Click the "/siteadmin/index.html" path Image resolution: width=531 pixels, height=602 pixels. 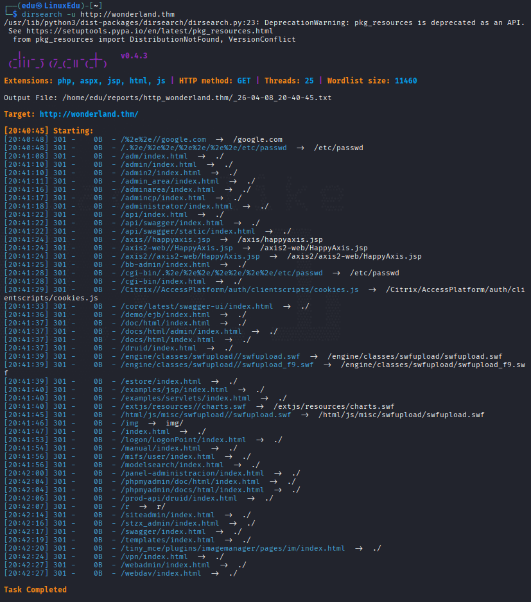(168, 515)
